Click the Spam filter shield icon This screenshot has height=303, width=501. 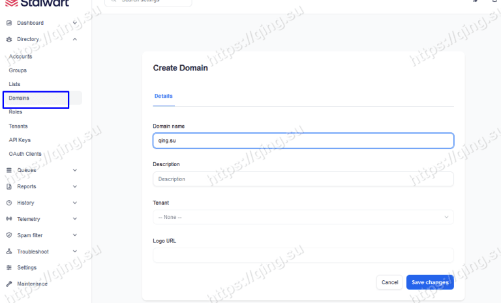[x=9, y=235]
